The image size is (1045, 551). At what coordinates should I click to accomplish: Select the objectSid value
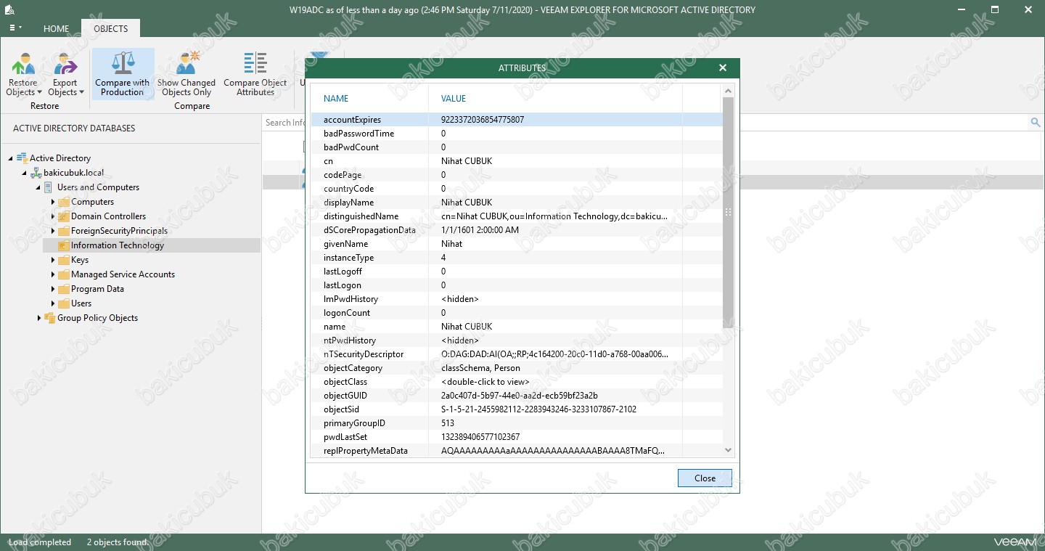click(x=538, y=409)
